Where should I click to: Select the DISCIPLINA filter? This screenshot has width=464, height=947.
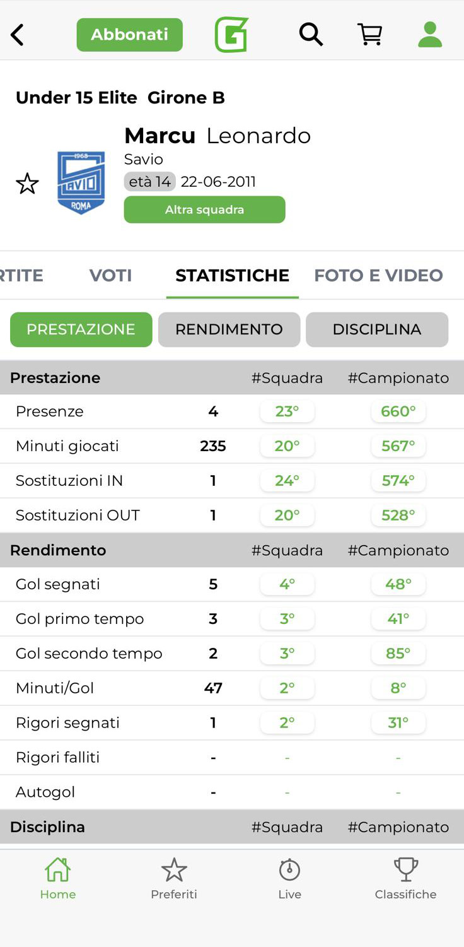coord(377,329)
